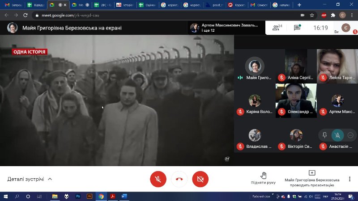The width and height of the screenshot is (358, 201).
Task: Open a new browser tab with the plus button
Action: (x=299, y=5)
